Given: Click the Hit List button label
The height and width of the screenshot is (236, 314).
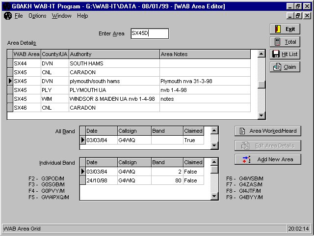Looking at the screenshot, I should coord(289,54).
